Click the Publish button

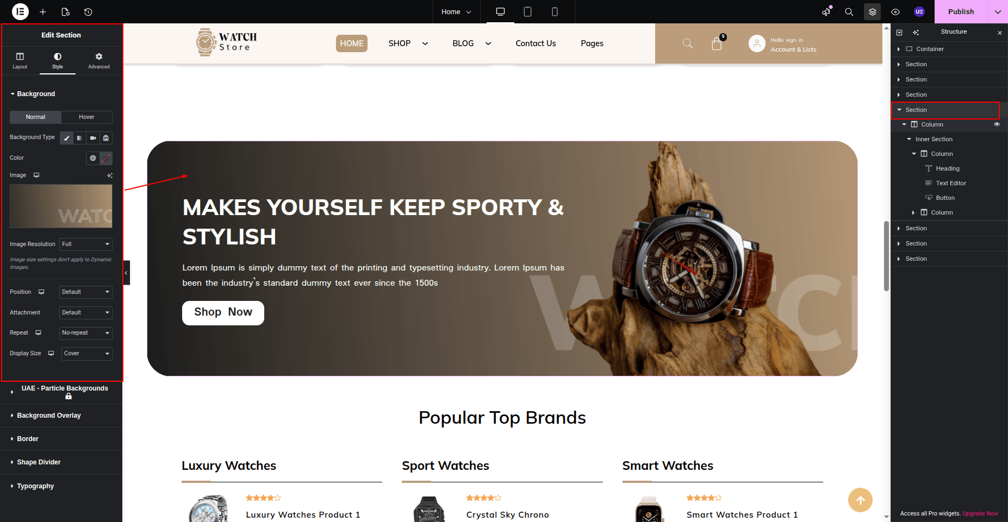coord(961,12)
